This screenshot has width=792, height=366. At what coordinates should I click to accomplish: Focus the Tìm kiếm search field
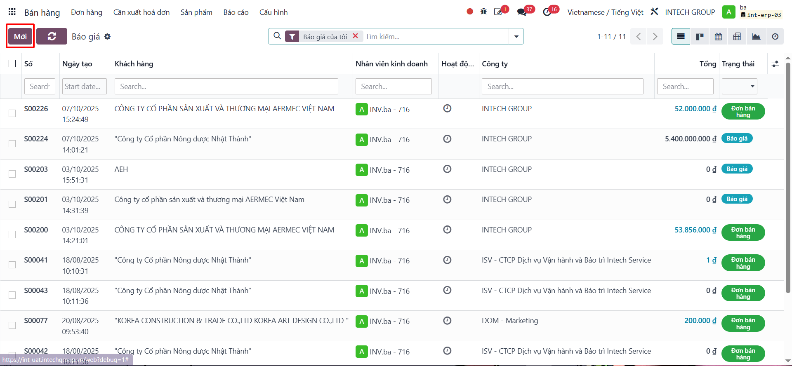436,37
